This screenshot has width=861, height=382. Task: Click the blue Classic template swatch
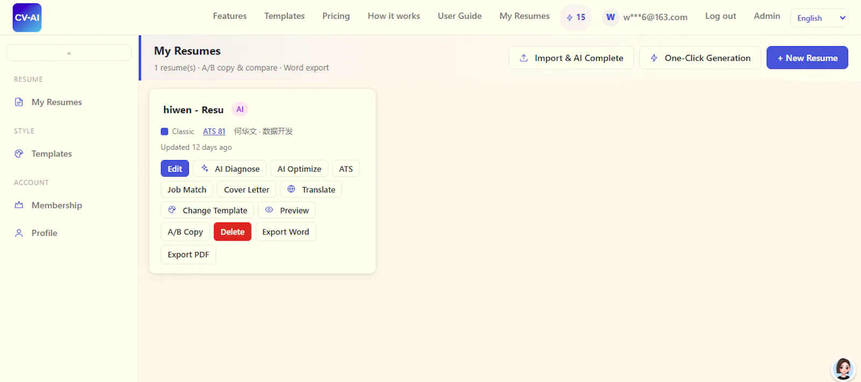click(x=165, y=132)
